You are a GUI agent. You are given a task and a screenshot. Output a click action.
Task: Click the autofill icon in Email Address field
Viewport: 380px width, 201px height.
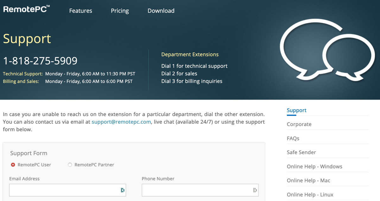pyautogui.click(x=123, y=190)
